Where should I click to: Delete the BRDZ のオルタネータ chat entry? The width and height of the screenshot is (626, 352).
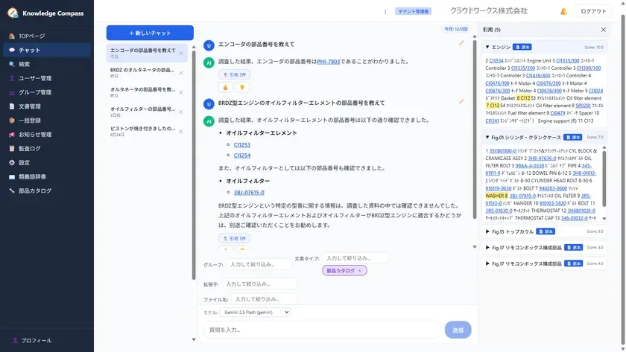[181, 72]
